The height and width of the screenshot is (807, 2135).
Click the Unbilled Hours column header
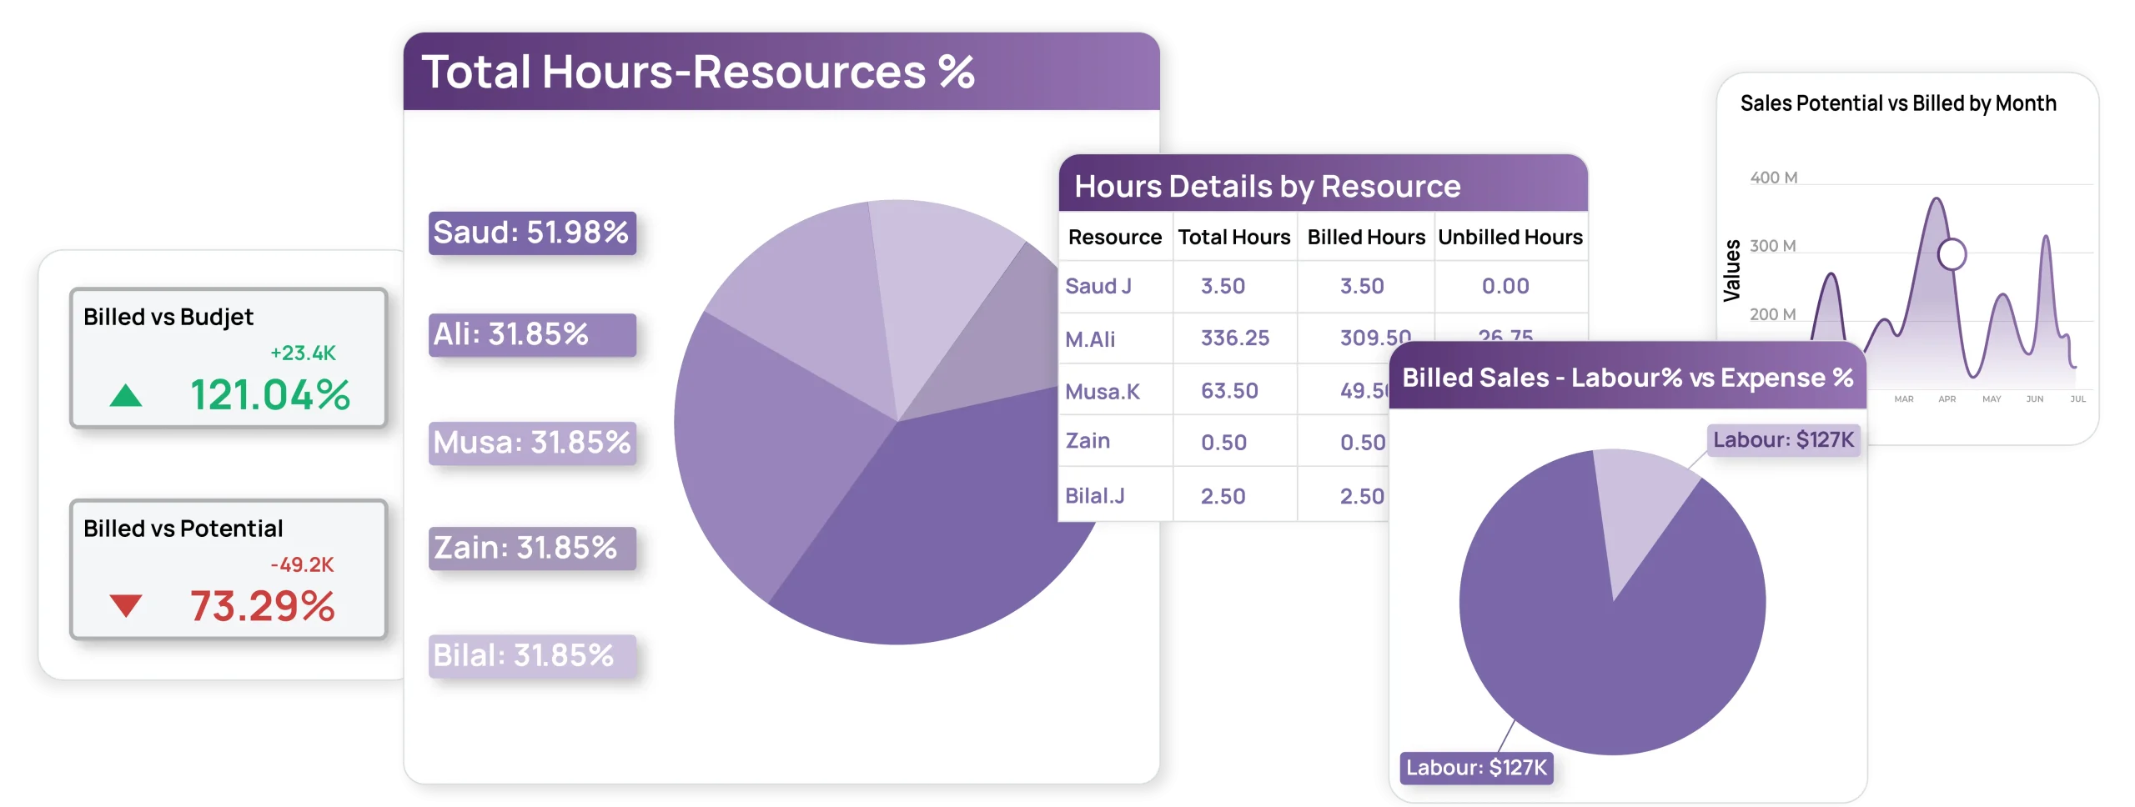(1510, 238)
